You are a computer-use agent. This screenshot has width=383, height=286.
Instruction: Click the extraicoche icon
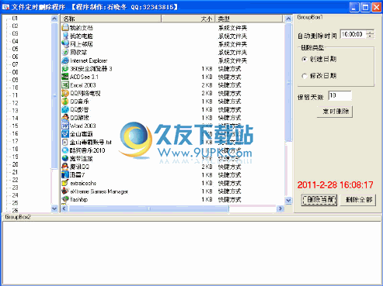pyautogui.click(x=65, y=183)
